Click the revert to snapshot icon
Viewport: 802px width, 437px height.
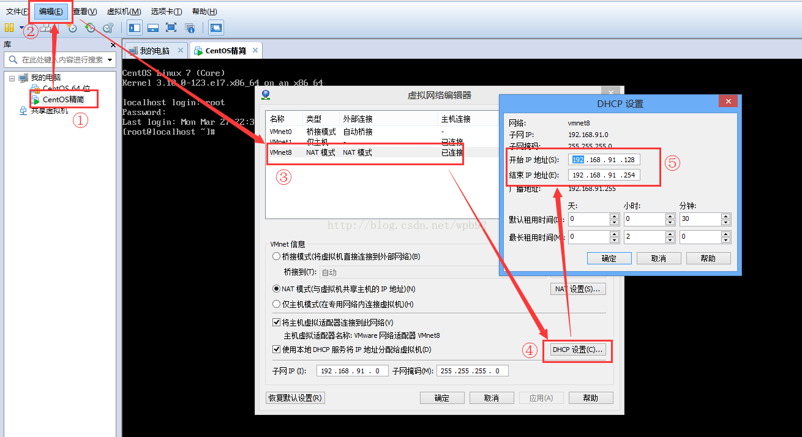click(x=90, y=28)
